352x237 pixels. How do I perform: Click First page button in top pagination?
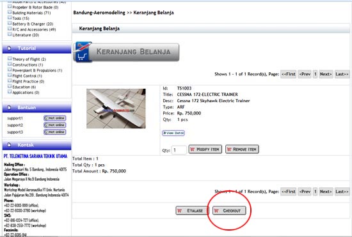click(x=289, y=74)
